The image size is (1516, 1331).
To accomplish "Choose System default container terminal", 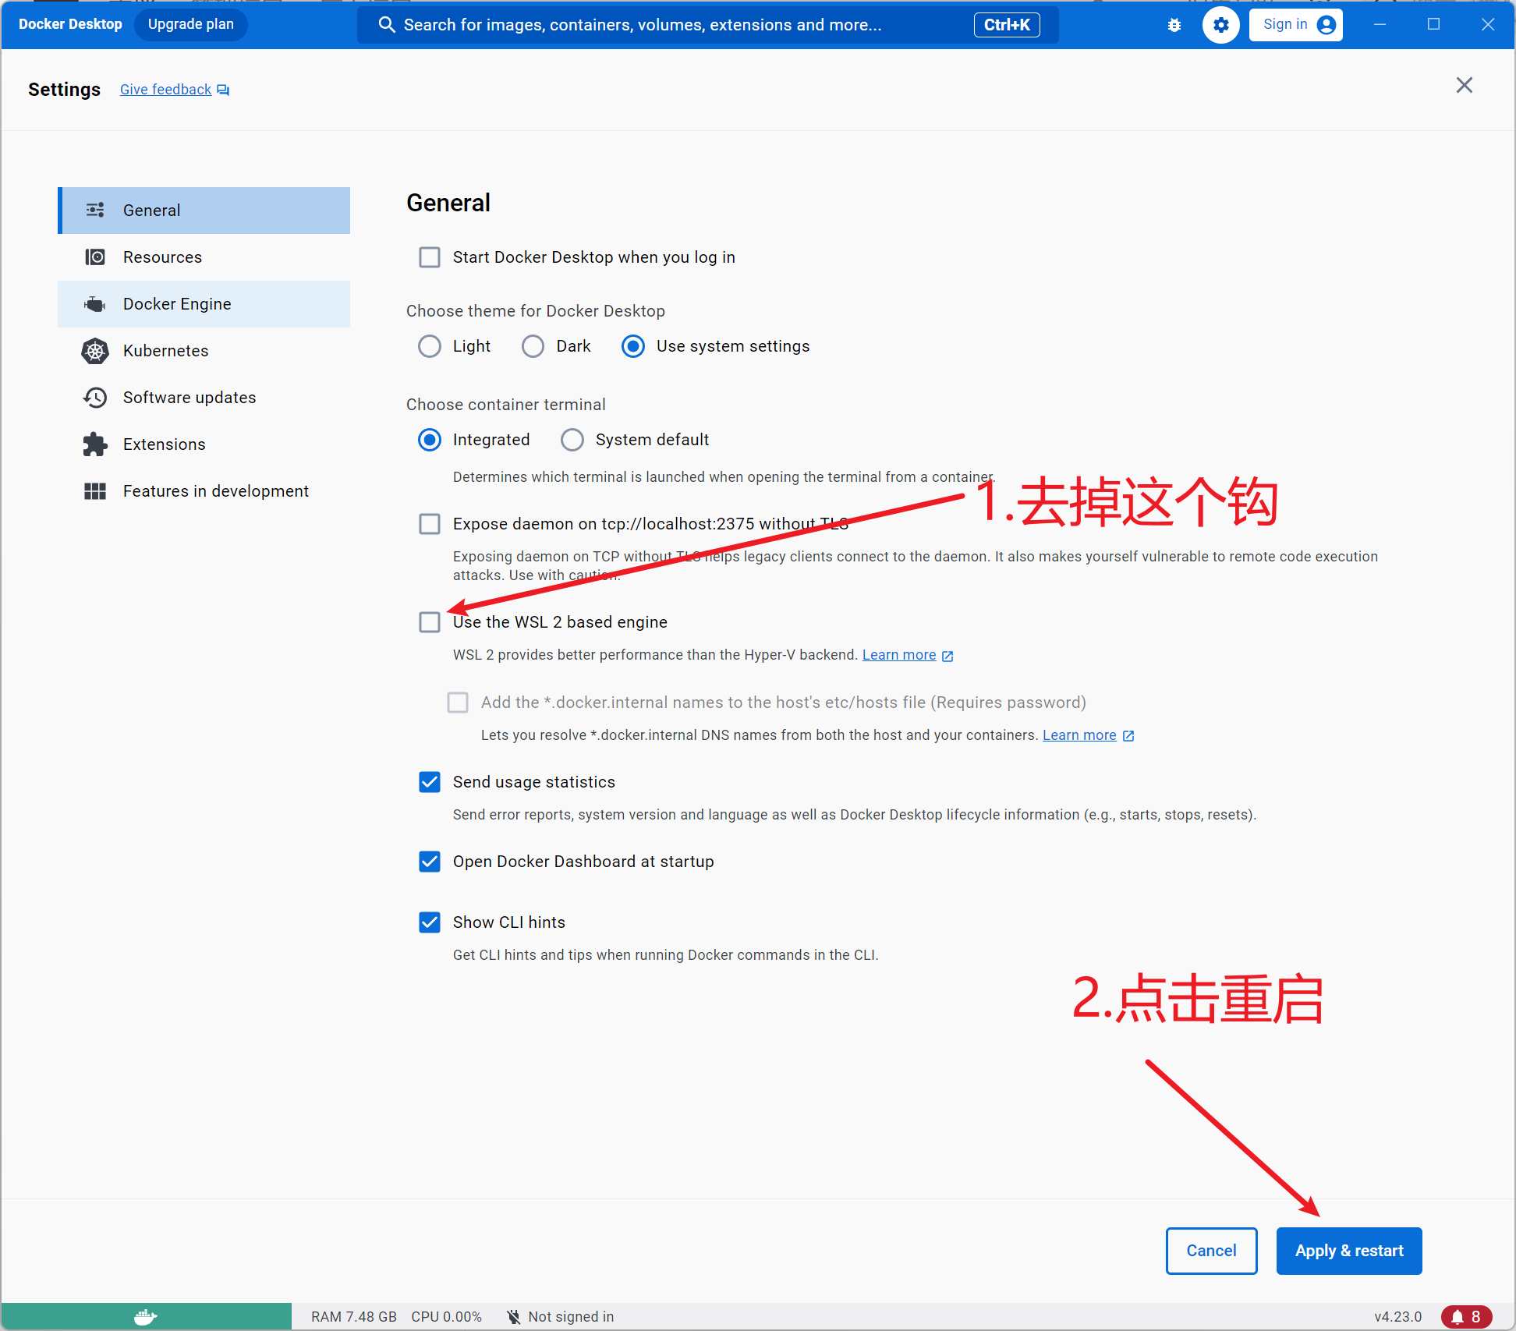I will click(572, 440).
